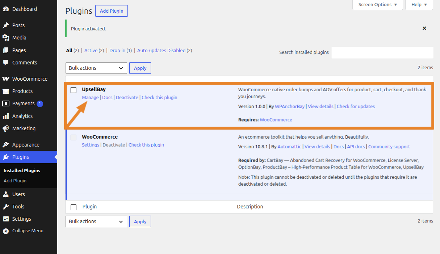
Task: Click the Payments notification badge
Action: pos(40,104)
